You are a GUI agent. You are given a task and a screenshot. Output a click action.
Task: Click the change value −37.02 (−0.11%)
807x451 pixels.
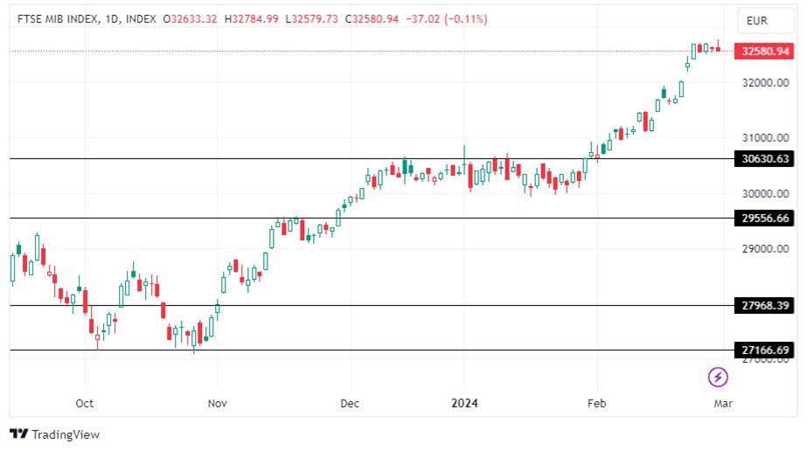pyautogui.click(x=446, y=19)
